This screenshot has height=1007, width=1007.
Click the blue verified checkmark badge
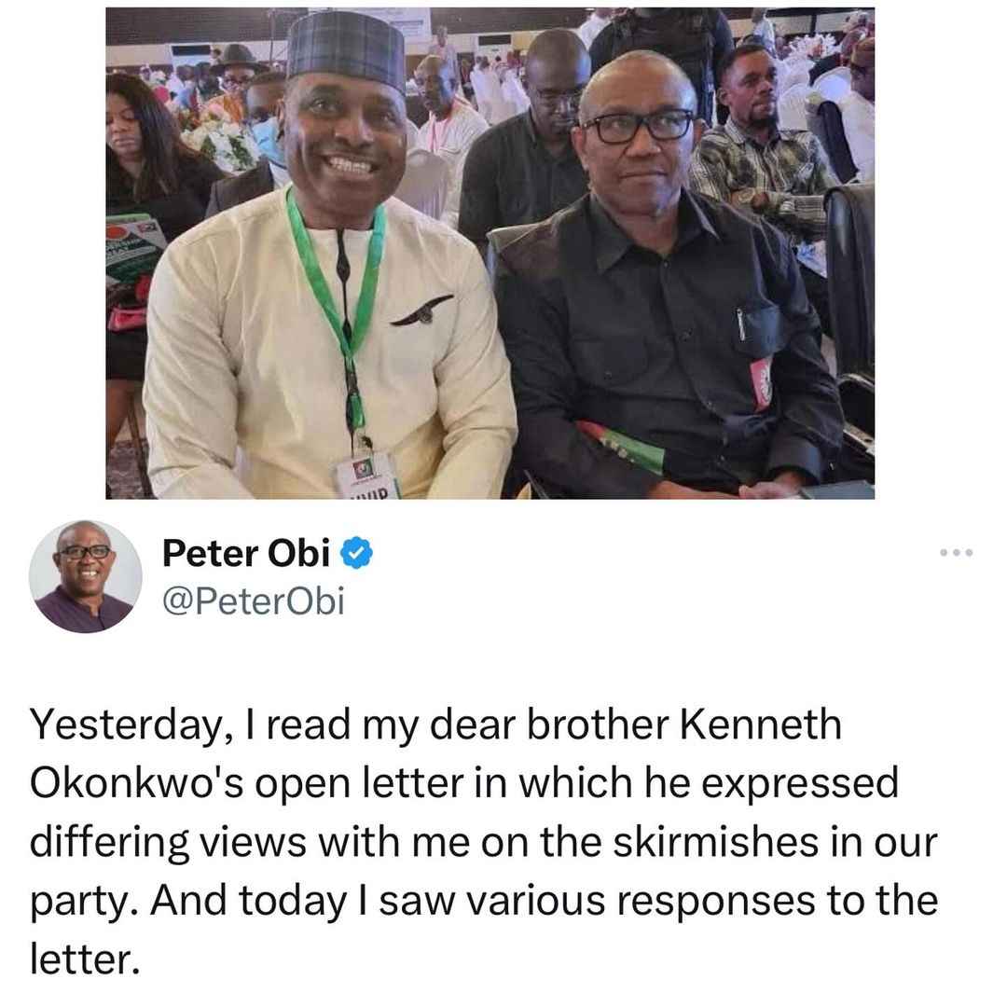356,552
